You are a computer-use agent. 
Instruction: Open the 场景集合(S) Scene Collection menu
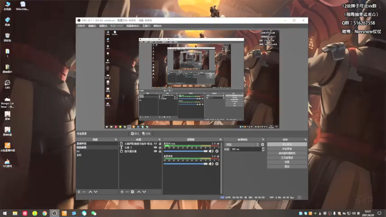tap(133, 26)
